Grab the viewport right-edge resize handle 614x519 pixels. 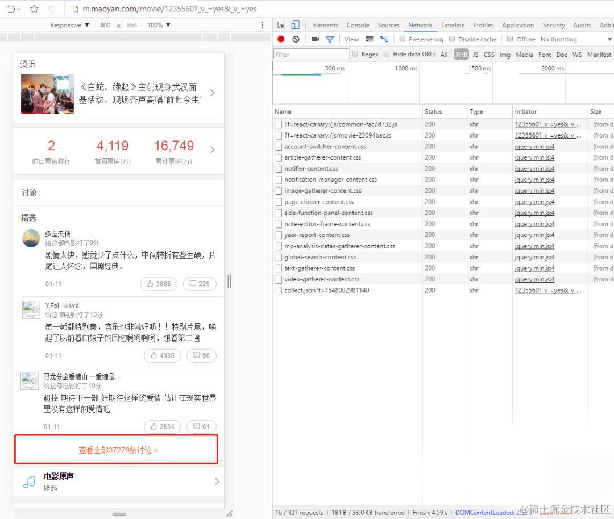229,281
